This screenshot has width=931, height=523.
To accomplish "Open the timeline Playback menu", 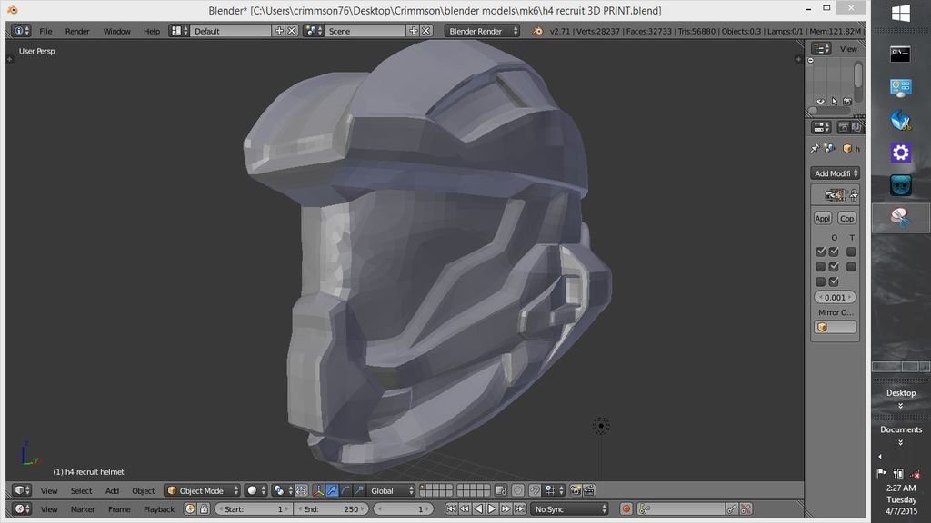I will pos(158,508).
